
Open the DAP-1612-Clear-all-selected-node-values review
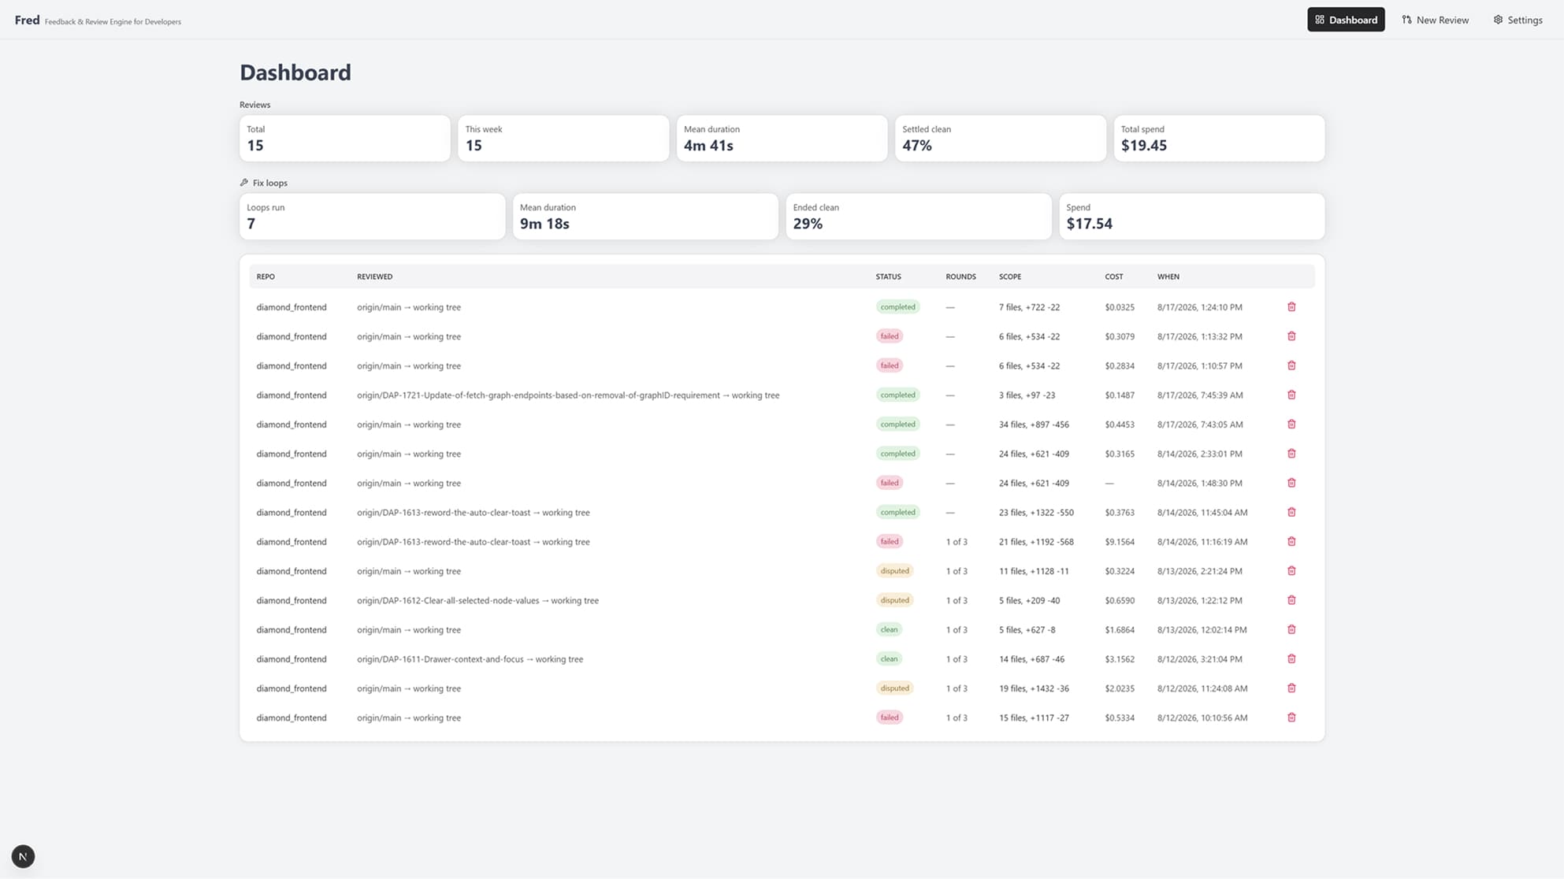(782, 600)
